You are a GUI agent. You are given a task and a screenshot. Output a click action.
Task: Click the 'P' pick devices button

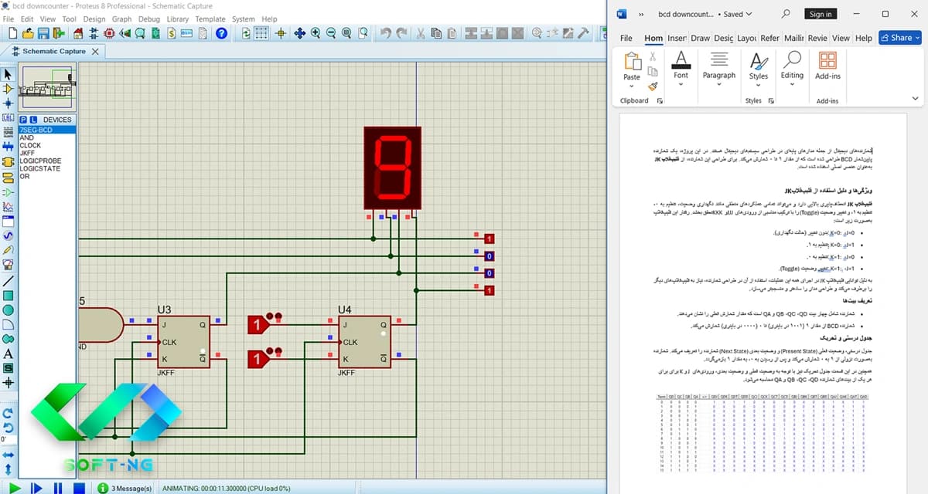23,120
